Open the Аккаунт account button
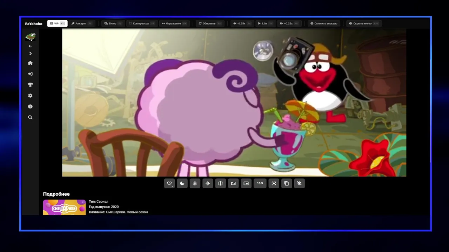Screen dimensions: 449x252 coord(81,23)
